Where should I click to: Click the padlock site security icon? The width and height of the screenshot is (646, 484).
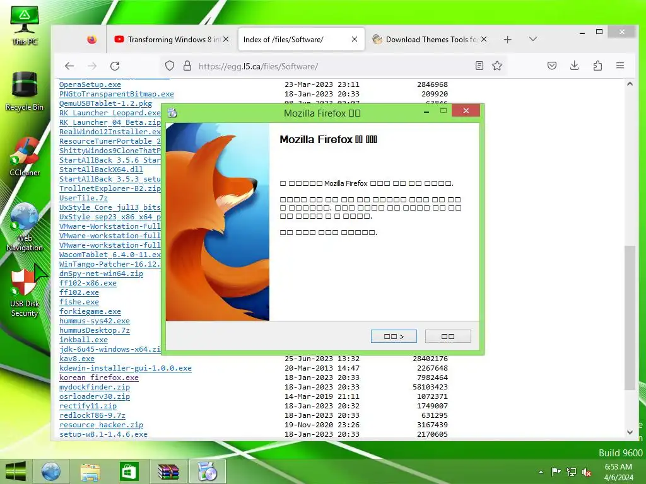point(187,66)
